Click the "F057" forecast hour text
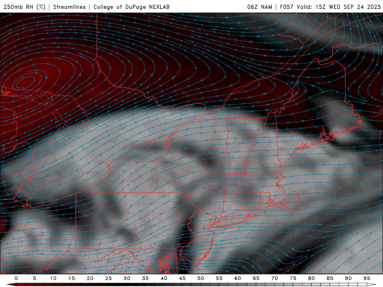383x287 pixels. pyautogui.click(x=287, y=7)
